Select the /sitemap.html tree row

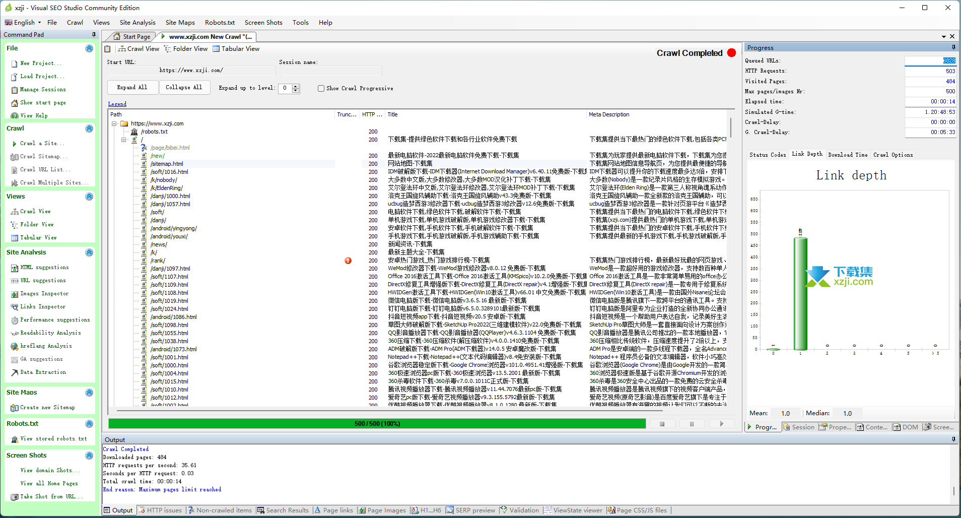[x=166, y=164]
